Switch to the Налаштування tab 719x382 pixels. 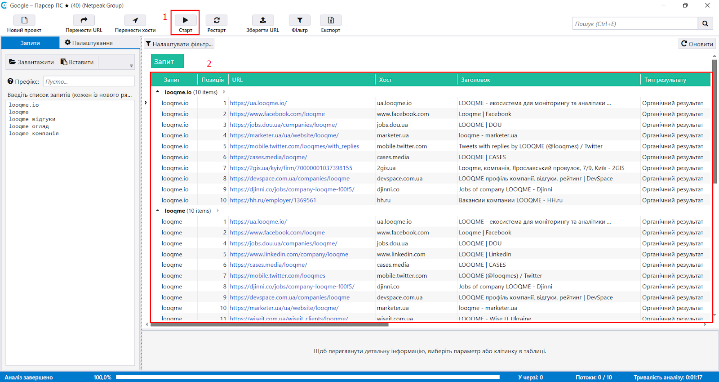click(89, 43)
